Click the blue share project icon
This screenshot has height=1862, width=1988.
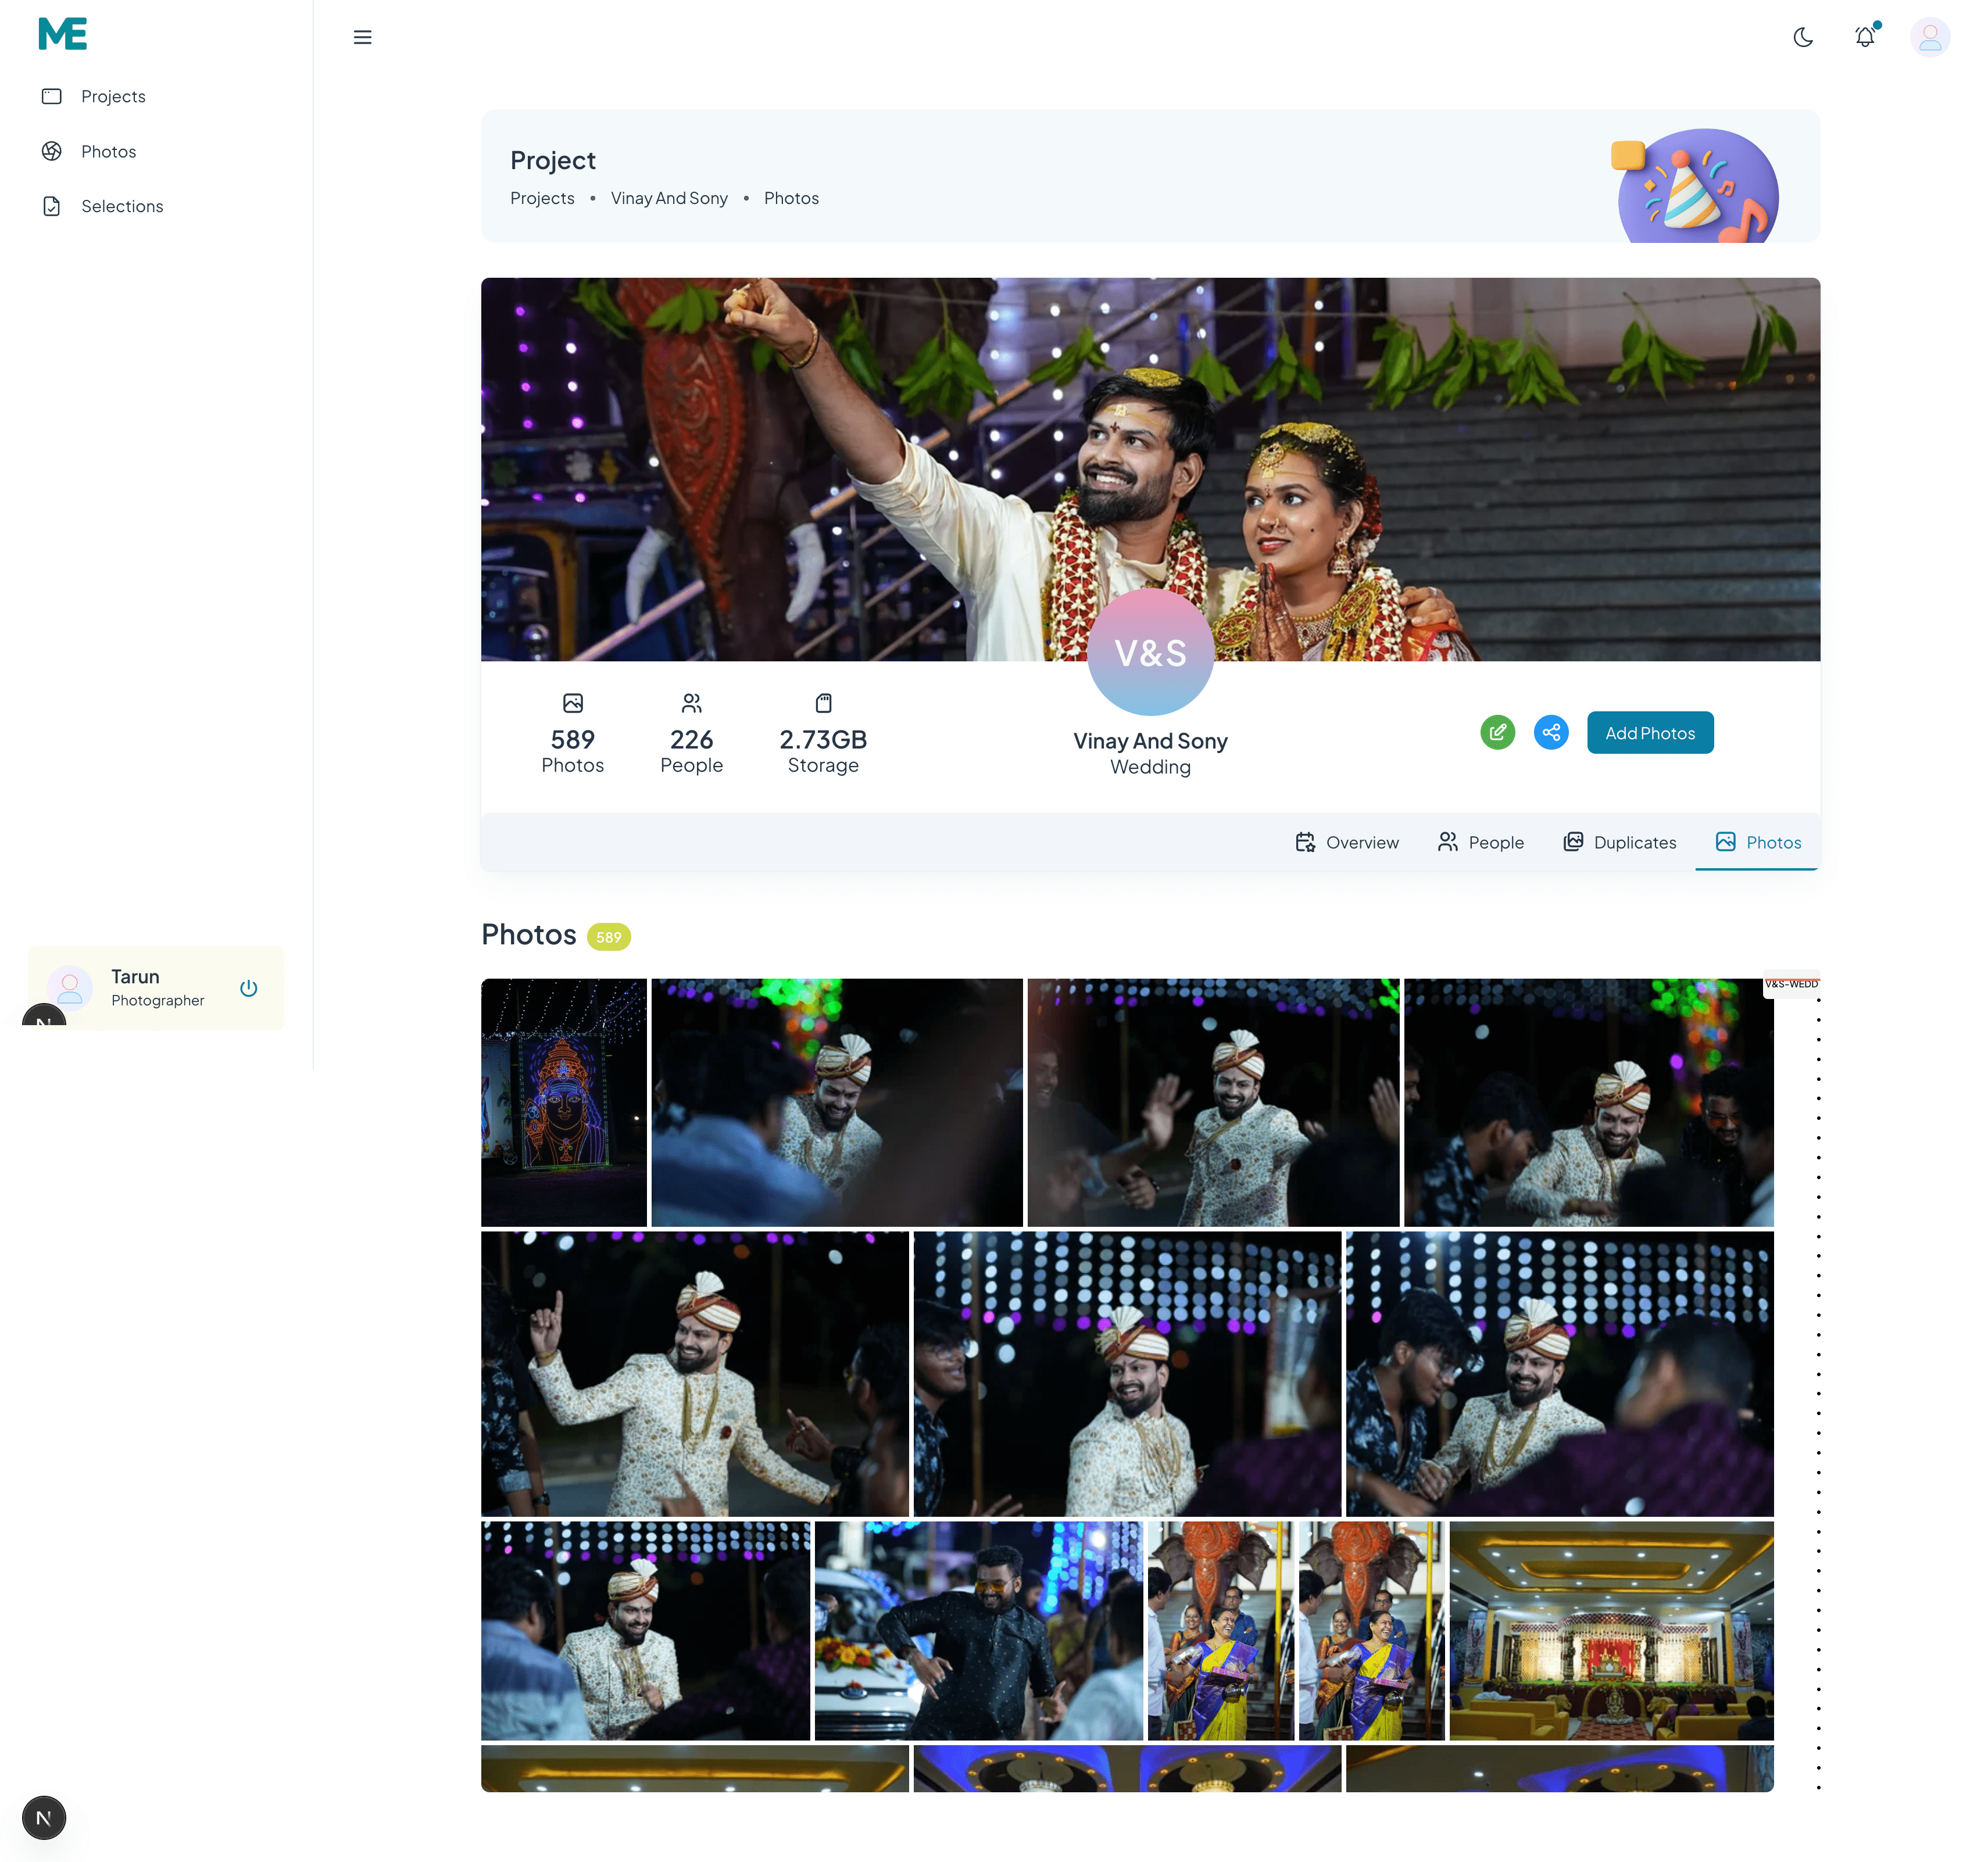(x=1550, y=732)
